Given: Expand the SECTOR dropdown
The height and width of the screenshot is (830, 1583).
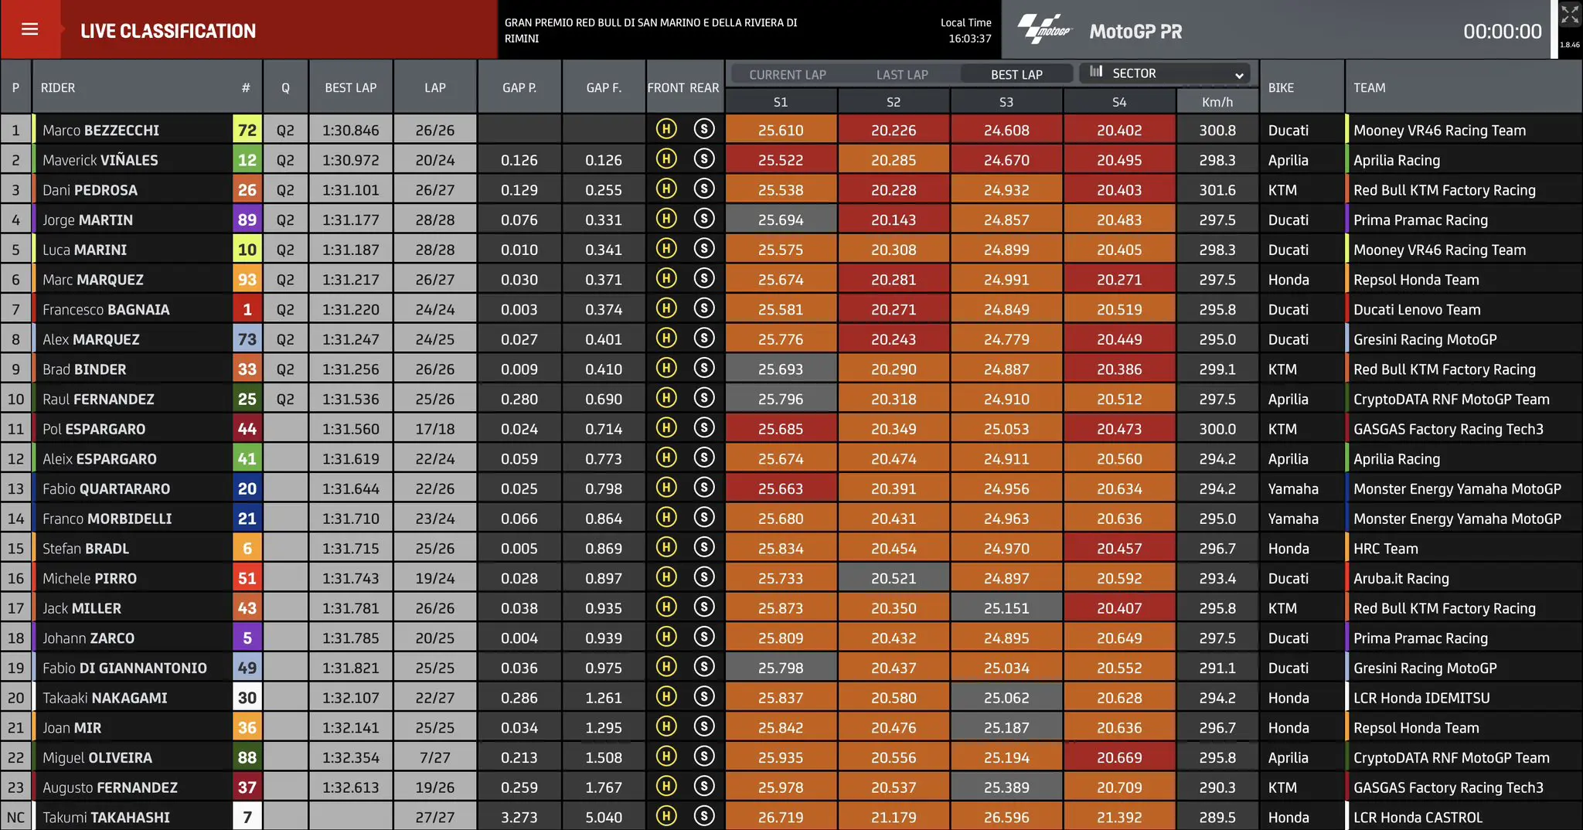Looking at the screenshot, I should [1164, 73].
